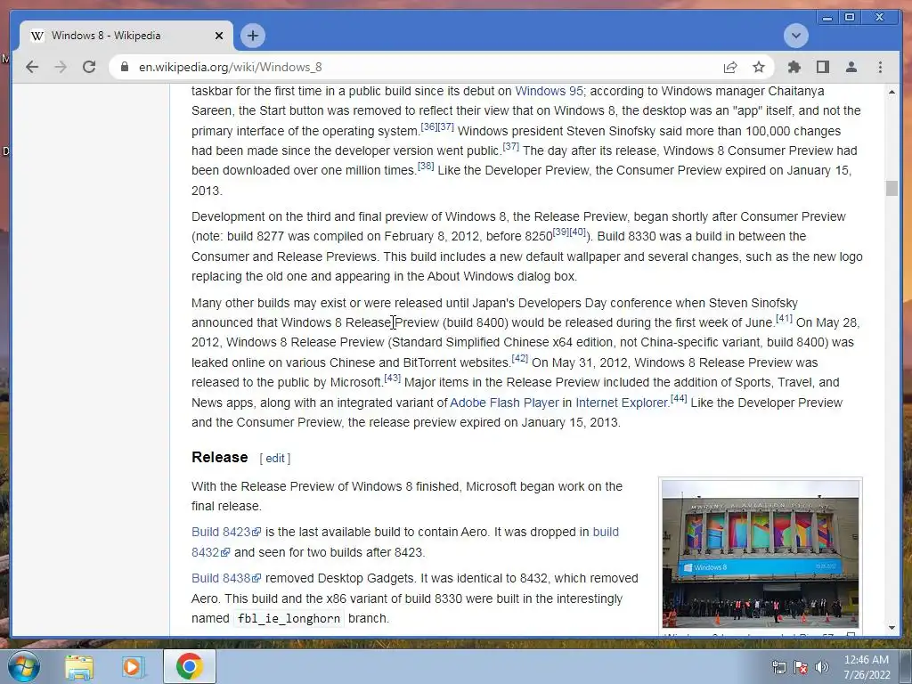Viewport: 912px width, 684px height.
Task: Close the Windows 8 - Wikipedia tab
Action: coord(219,36)
